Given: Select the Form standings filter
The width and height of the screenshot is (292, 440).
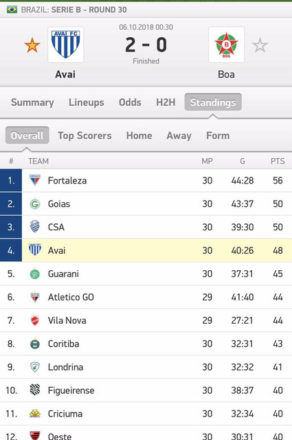Looking at the screenshot, I should [218, 135].
